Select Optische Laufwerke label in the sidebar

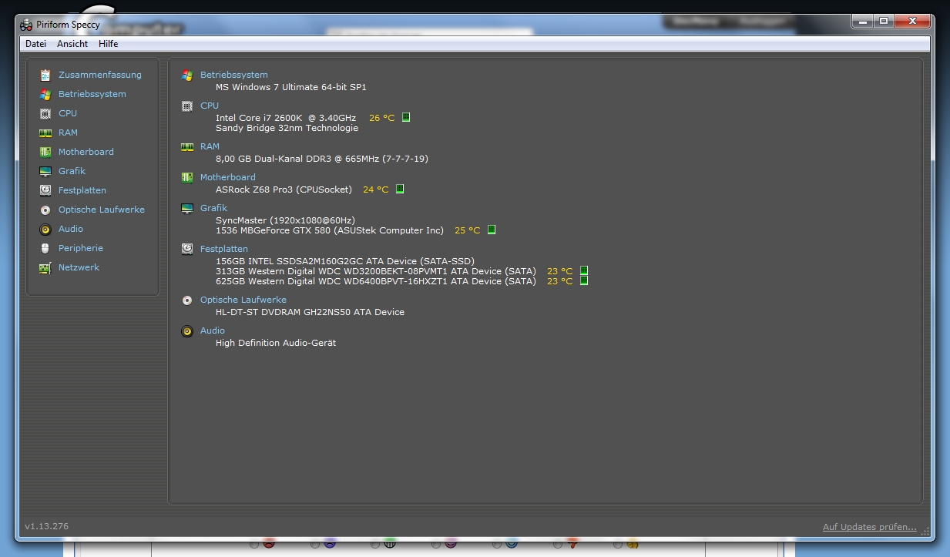(x=102, y=210)
